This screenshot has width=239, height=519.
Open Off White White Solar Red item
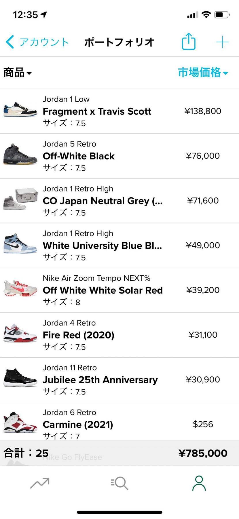click(103, 290)
